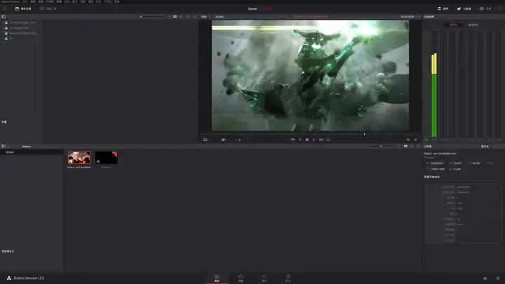The height and width of the screenshot is (284, 505).
Task: Jump to first frame in the viewer
Action: [x=292, y=140]
